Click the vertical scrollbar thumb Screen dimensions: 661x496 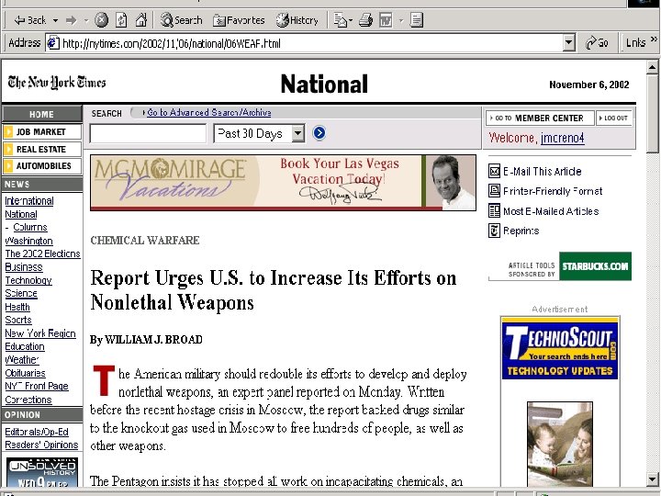click(653, 114)
